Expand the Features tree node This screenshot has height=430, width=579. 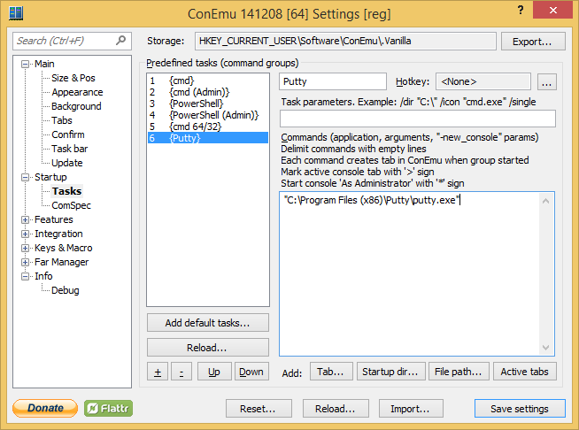tap(26, 219)
